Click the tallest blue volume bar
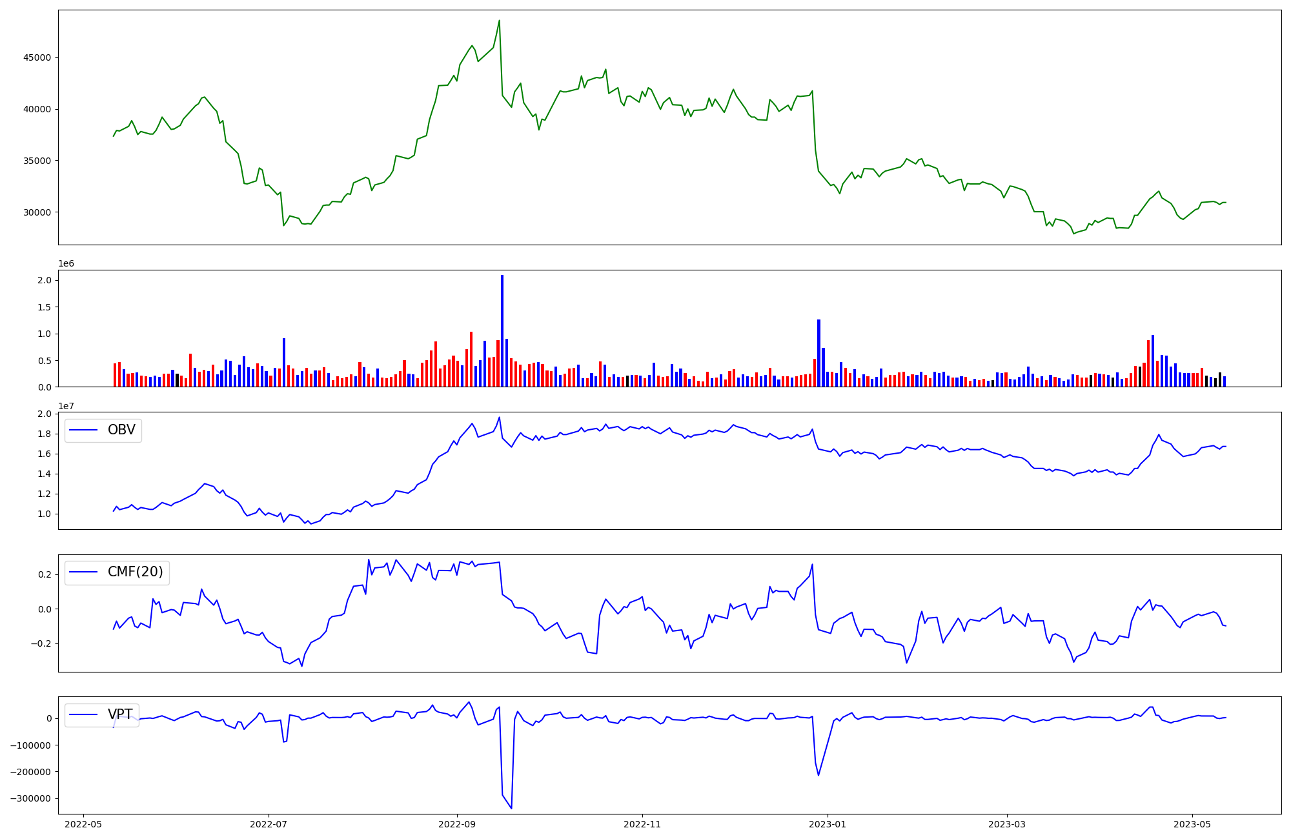The height and width of the screenshot is (839, 1291). pyautogui.click(x=502, y=330)
